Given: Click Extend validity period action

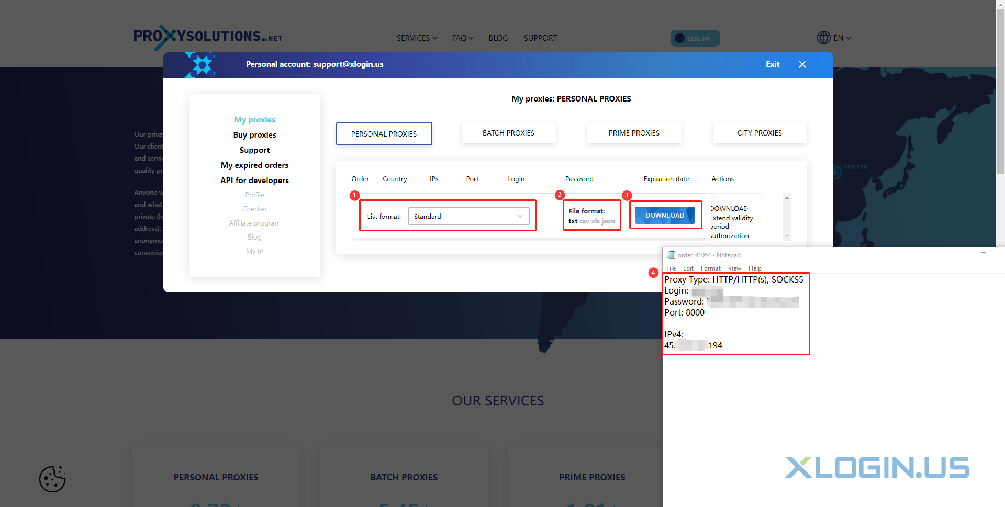Looking at the screenshot, I should point(731,222).
